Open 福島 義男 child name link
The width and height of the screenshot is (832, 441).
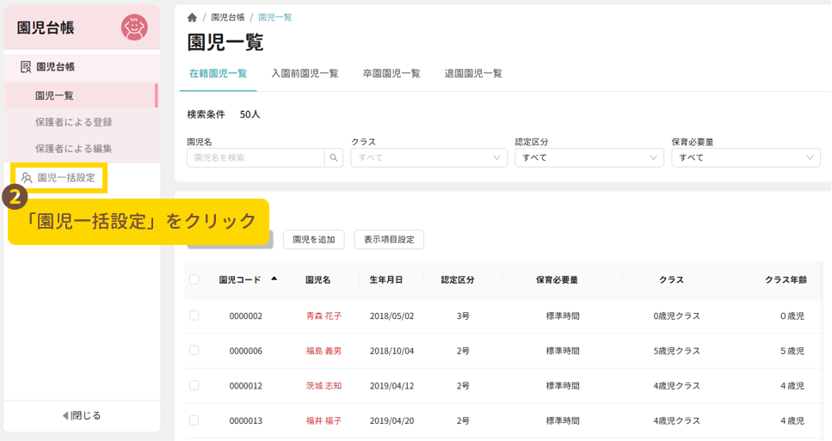coord(324,351)
